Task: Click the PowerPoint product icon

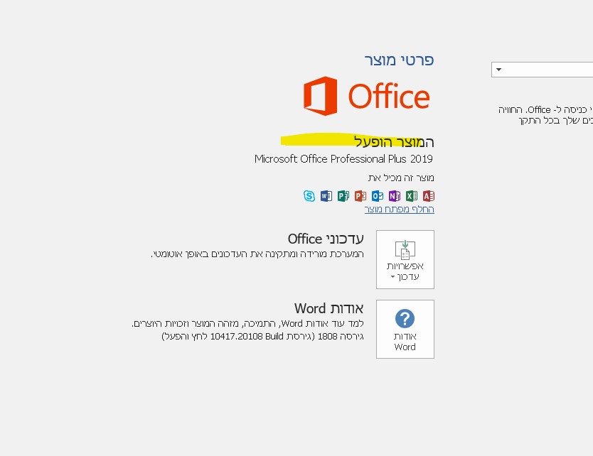Action: coord(360,196)
